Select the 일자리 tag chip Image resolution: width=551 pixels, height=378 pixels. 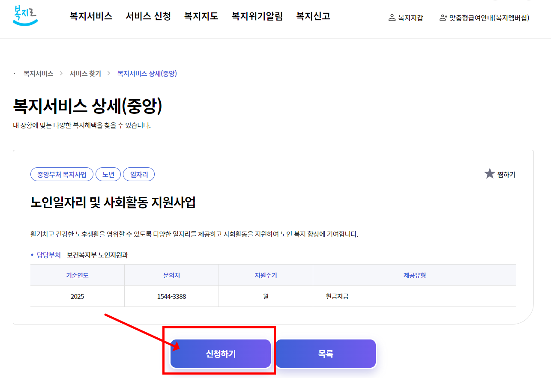(139, 174)
